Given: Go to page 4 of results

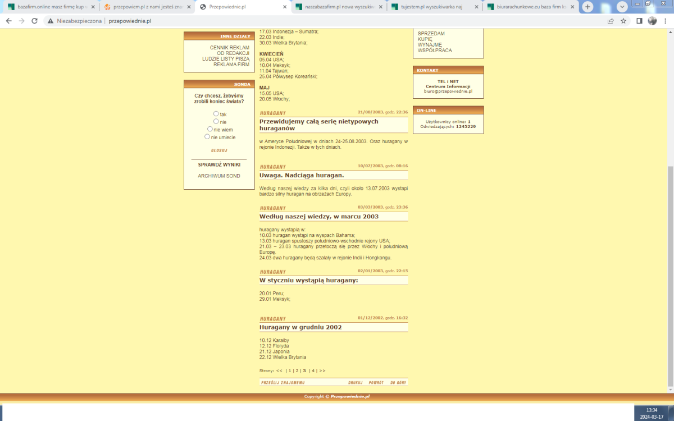Looking at the screenshot, I should click(313, 370).
